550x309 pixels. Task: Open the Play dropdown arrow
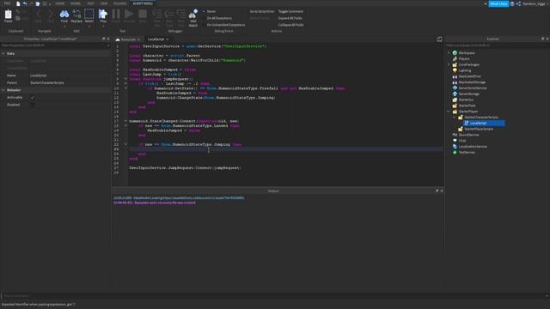click(x=103, y=26)
